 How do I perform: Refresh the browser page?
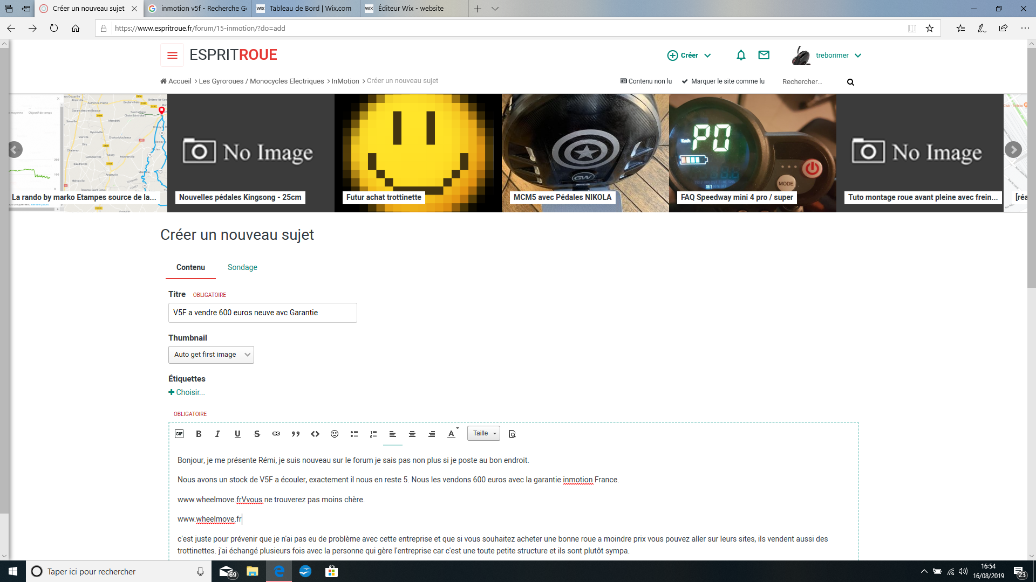point(54,28)
